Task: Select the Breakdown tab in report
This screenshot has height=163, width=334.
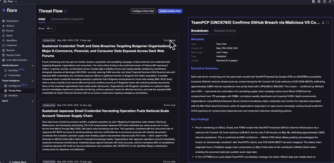Action: pyautogui.click(x=200, y=31)
